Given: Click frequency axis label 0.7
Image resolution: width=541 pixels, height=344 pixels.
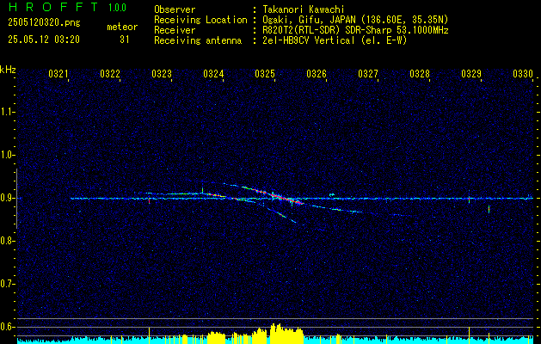Looking at the screenshot, I should point(7,284).
